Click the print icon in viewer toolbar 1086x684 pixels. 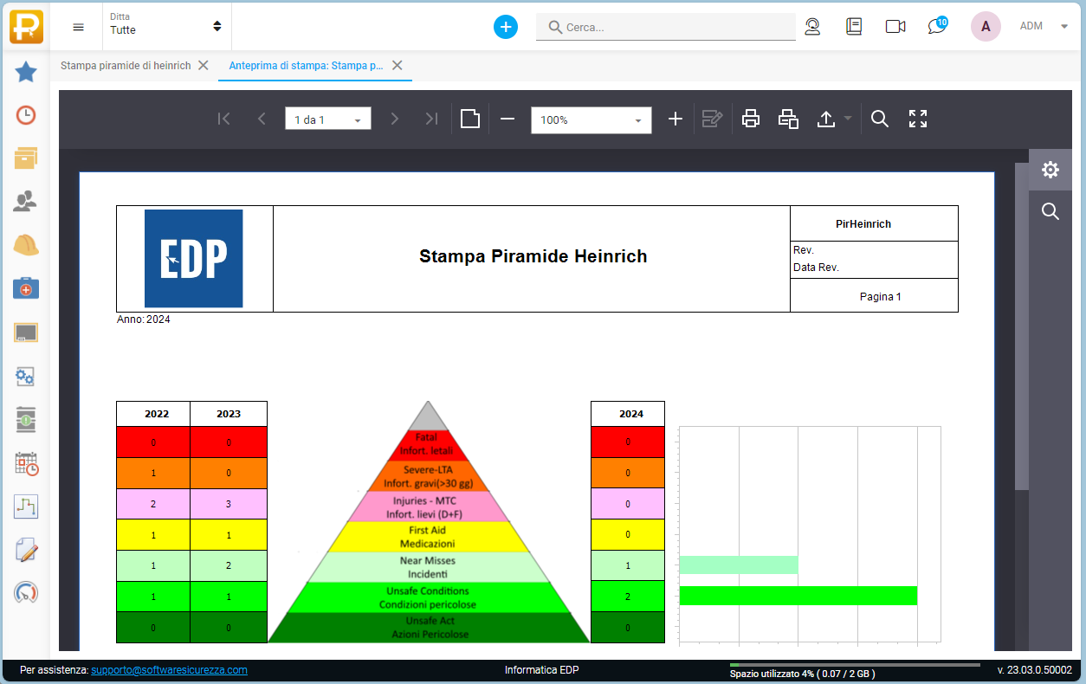click(x=751, y=119)
